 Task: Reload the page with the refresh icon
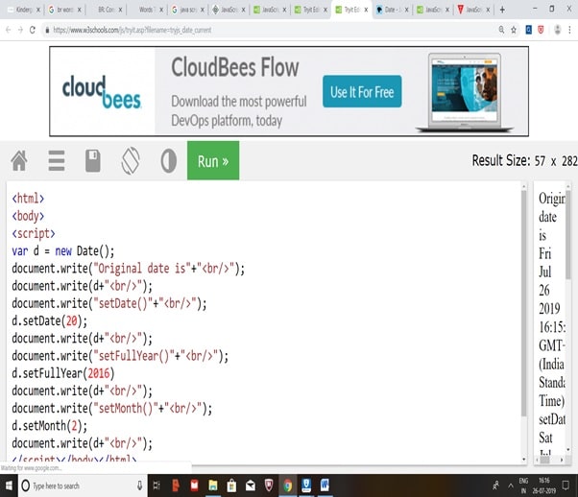[x=33, y=30]
